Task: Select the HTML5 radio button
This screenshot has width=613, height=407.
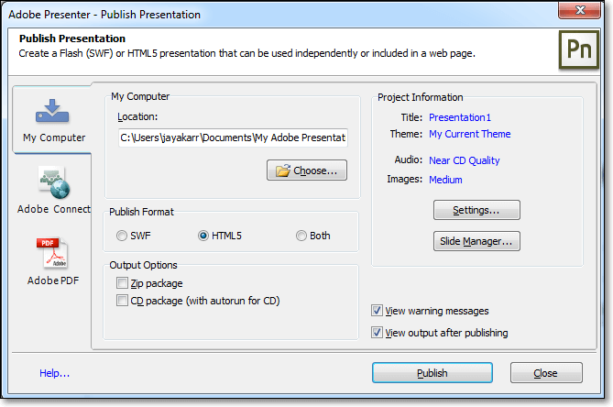Action: (203, 236)
